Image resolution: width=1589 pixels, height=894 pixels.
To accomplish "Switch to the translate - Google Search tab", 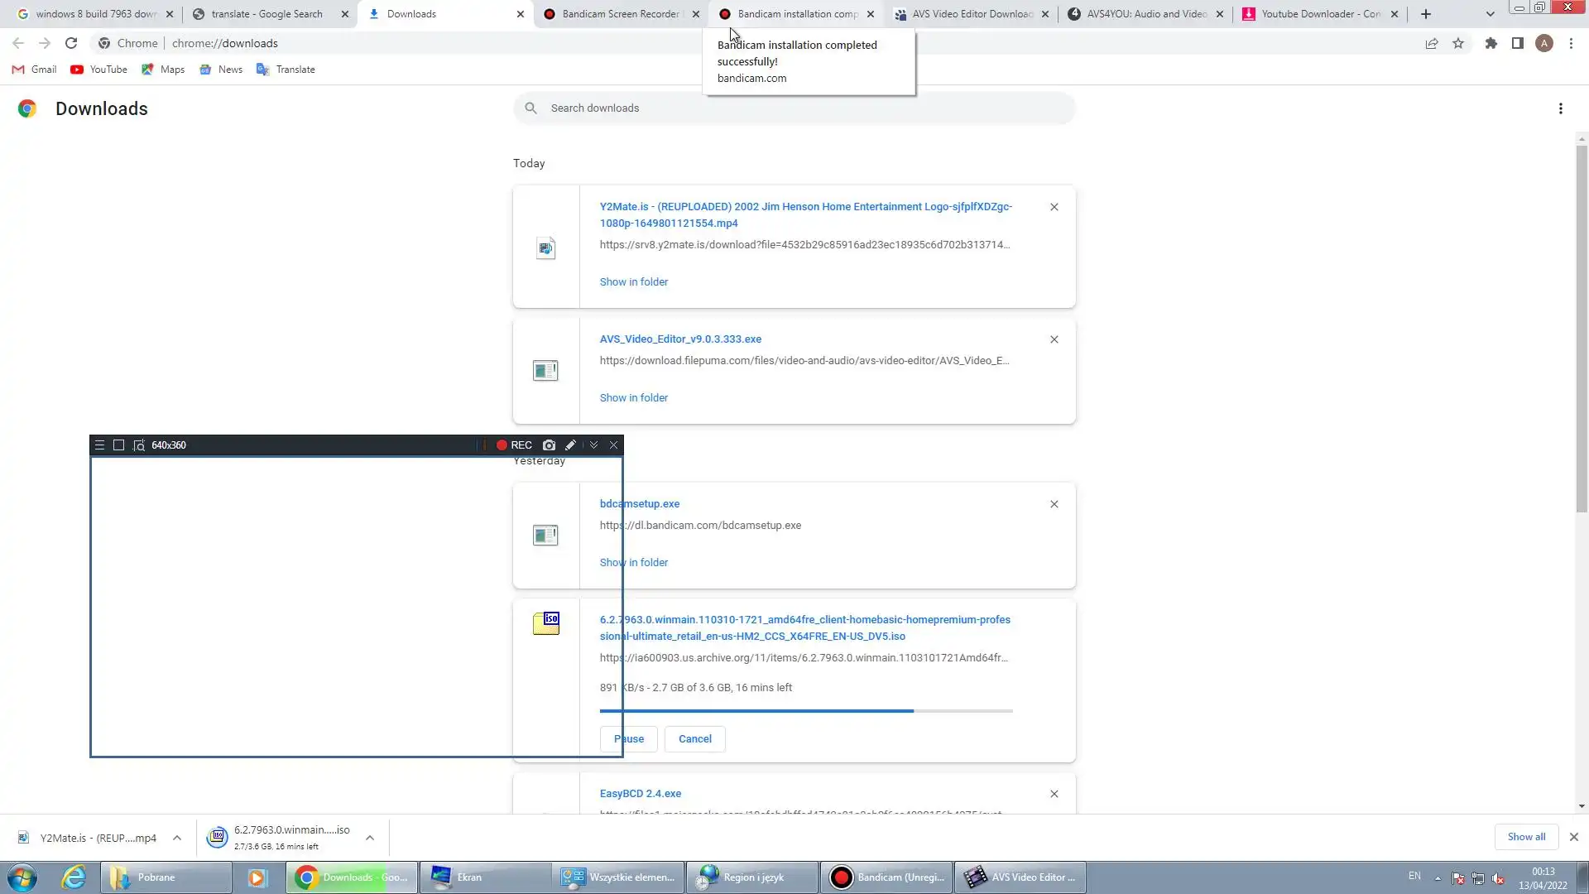I will 266,14.
